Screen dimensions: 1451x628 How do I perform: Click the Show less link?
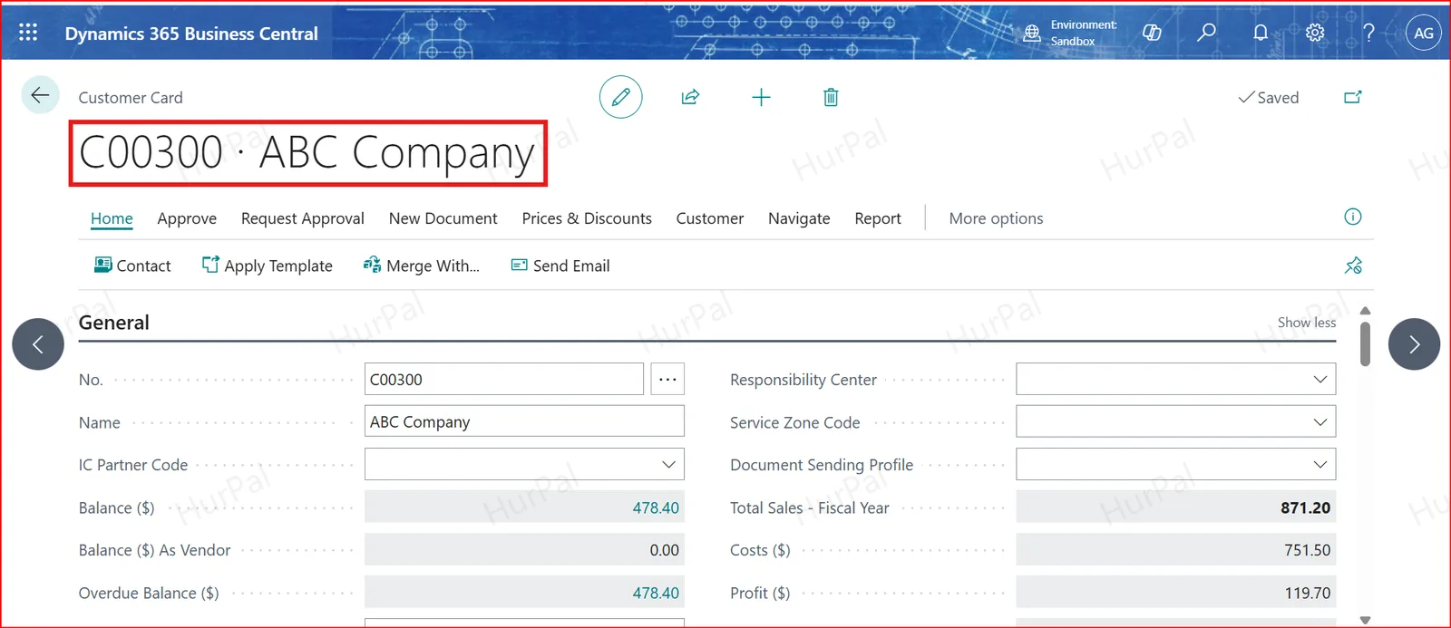coord(1307,323)
